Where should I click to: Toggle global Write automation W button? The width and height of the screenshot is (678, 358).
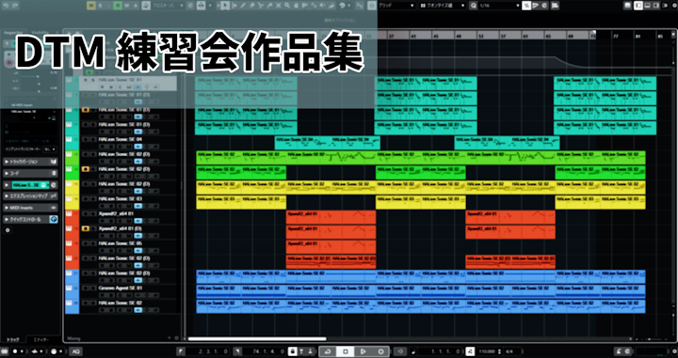[x=127, y=6]
